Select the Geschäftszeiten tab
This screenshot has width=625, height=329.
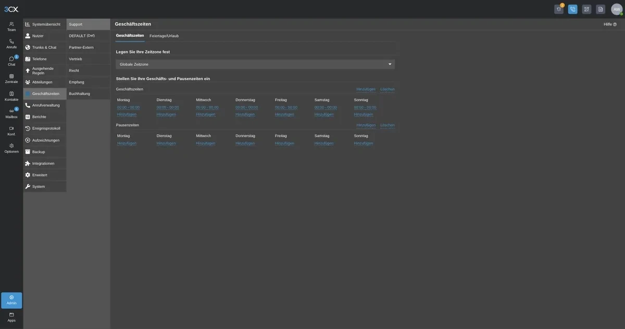pos(130,35)
